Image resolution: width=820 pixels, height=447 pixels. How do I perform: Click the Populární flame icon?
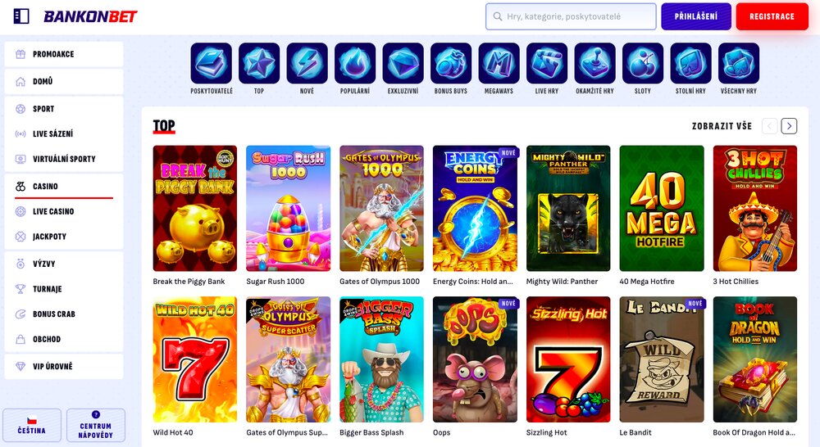coord(355,63)
